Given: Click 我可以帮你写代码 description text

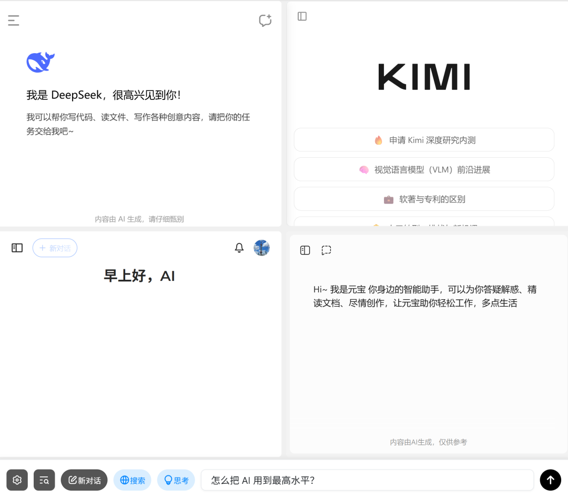Looking at the screenshot, I should [138, 124].
